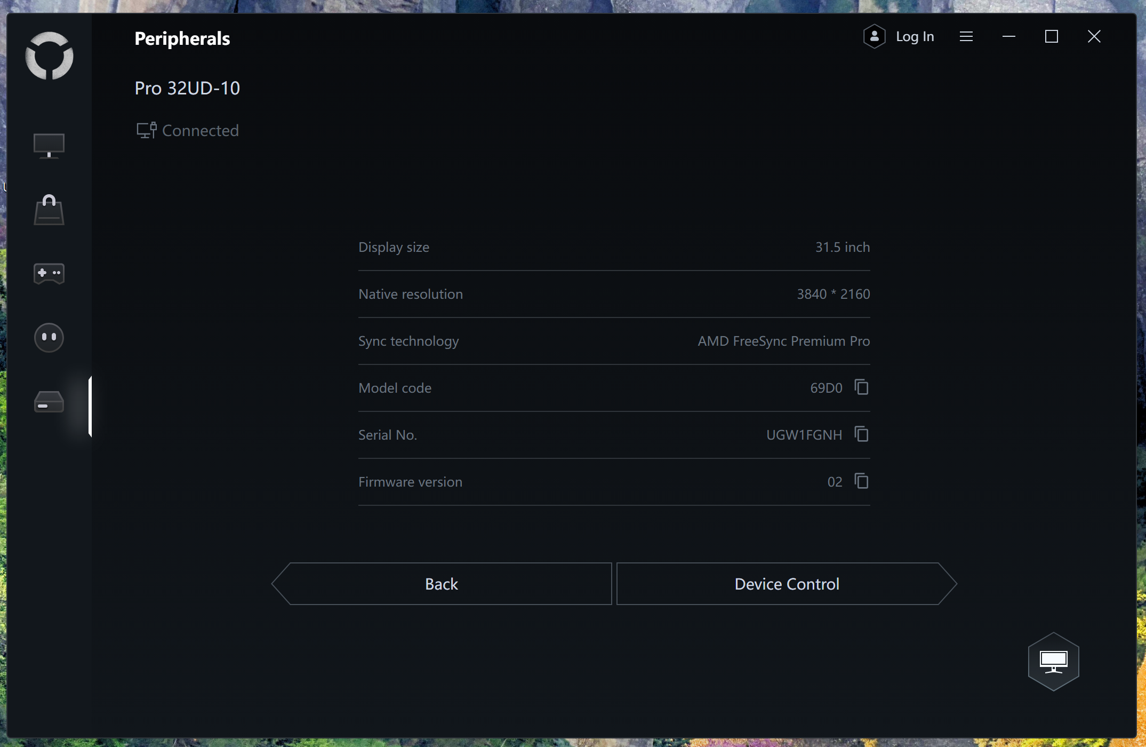This screenshot has height=747, width=1146.
Task: Minimize the application window
Action: tap(1008, 36)
